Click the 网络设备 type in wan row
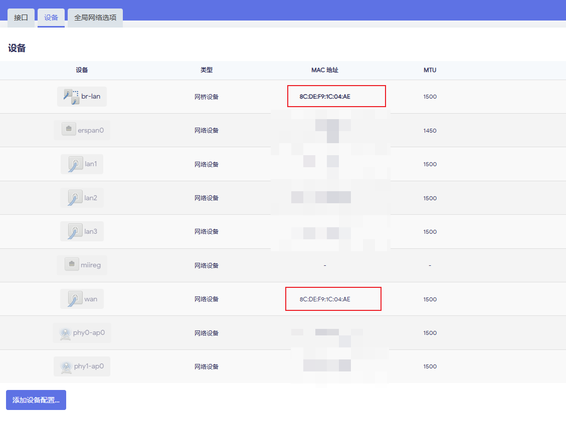The image size is (566, 421). click(207, 299)
